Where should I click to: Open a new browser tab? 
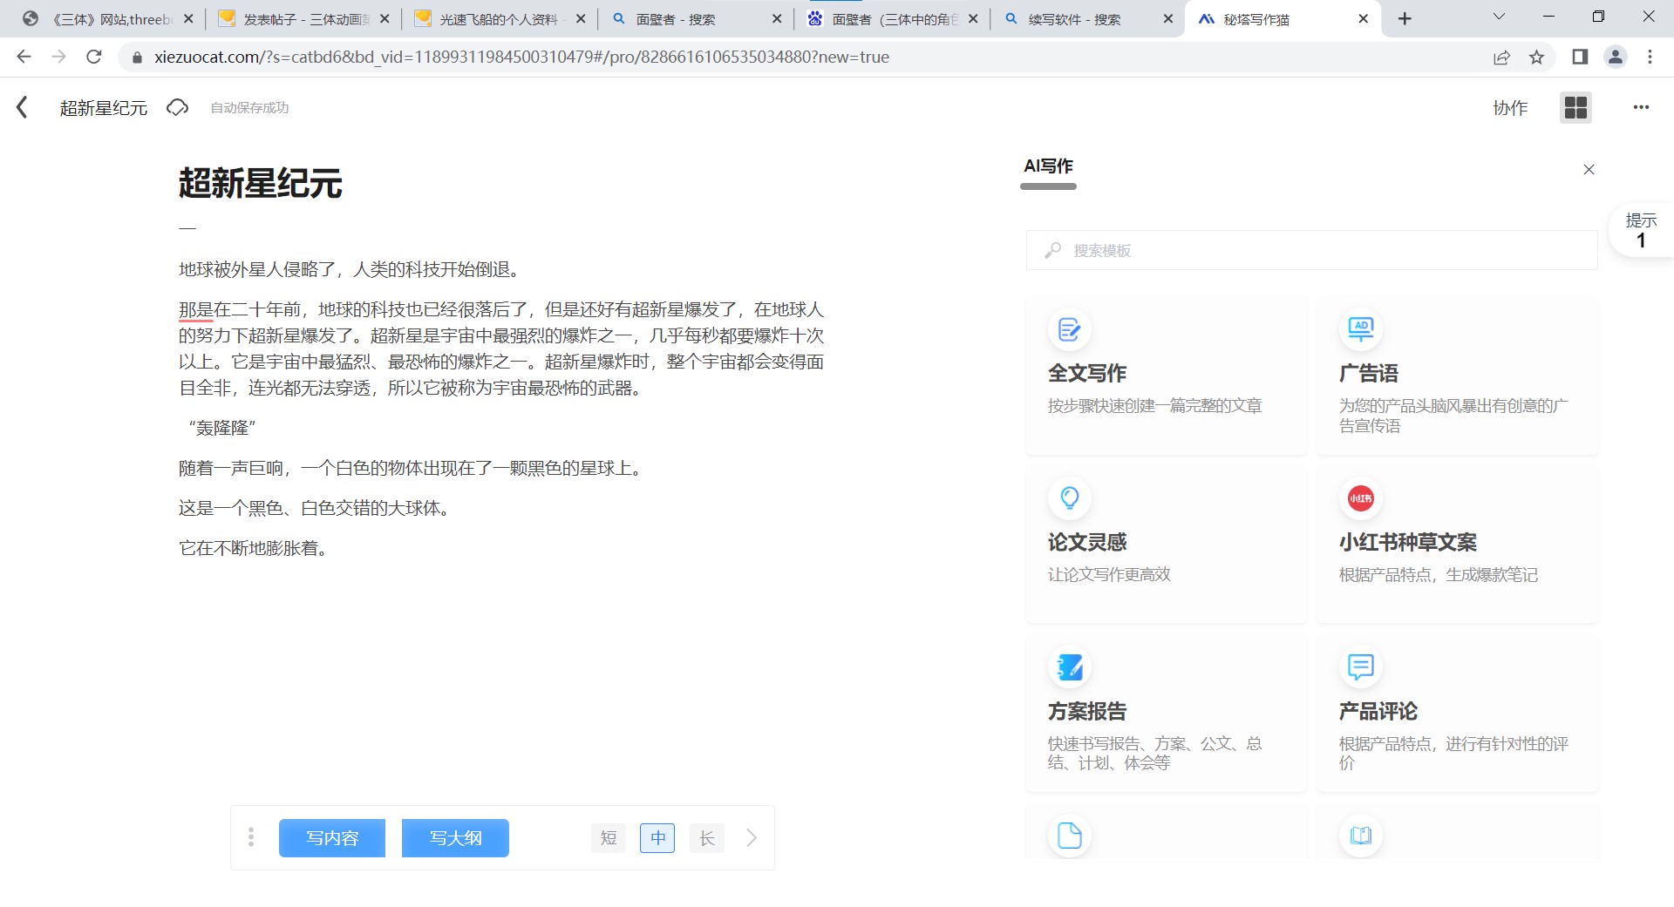(1405, 18)
